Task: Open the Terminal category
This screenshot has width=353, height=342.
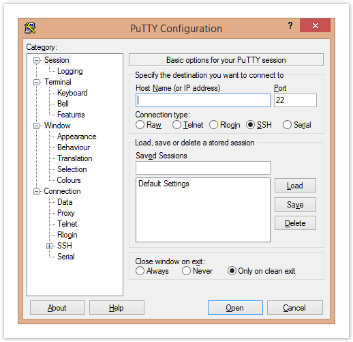Action: pyautogui.click(x=58, y=82)
